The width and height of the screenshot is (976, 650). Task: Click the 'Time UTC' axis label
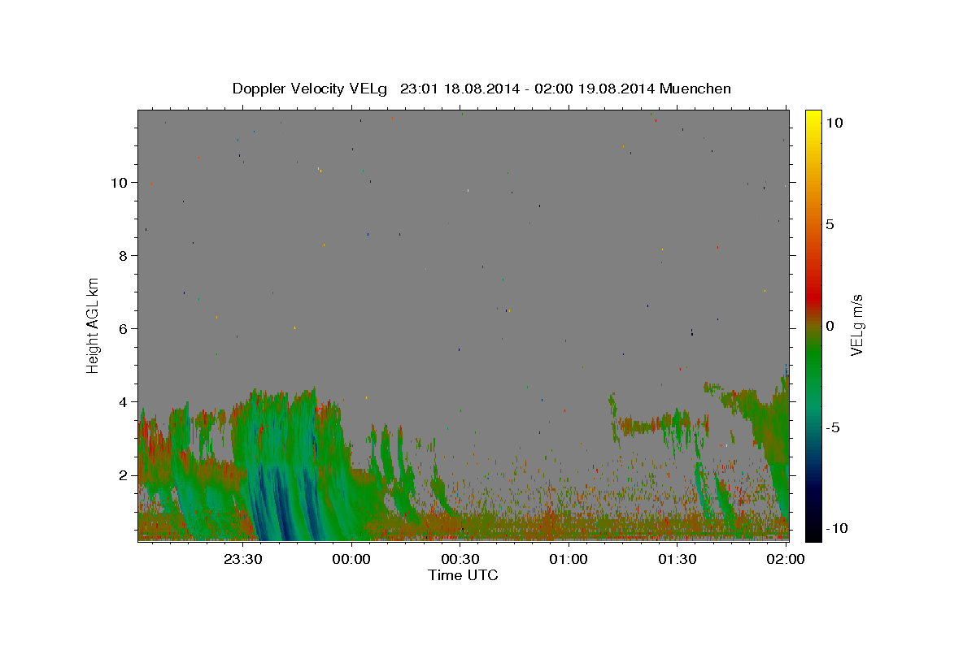coord(463,575)
